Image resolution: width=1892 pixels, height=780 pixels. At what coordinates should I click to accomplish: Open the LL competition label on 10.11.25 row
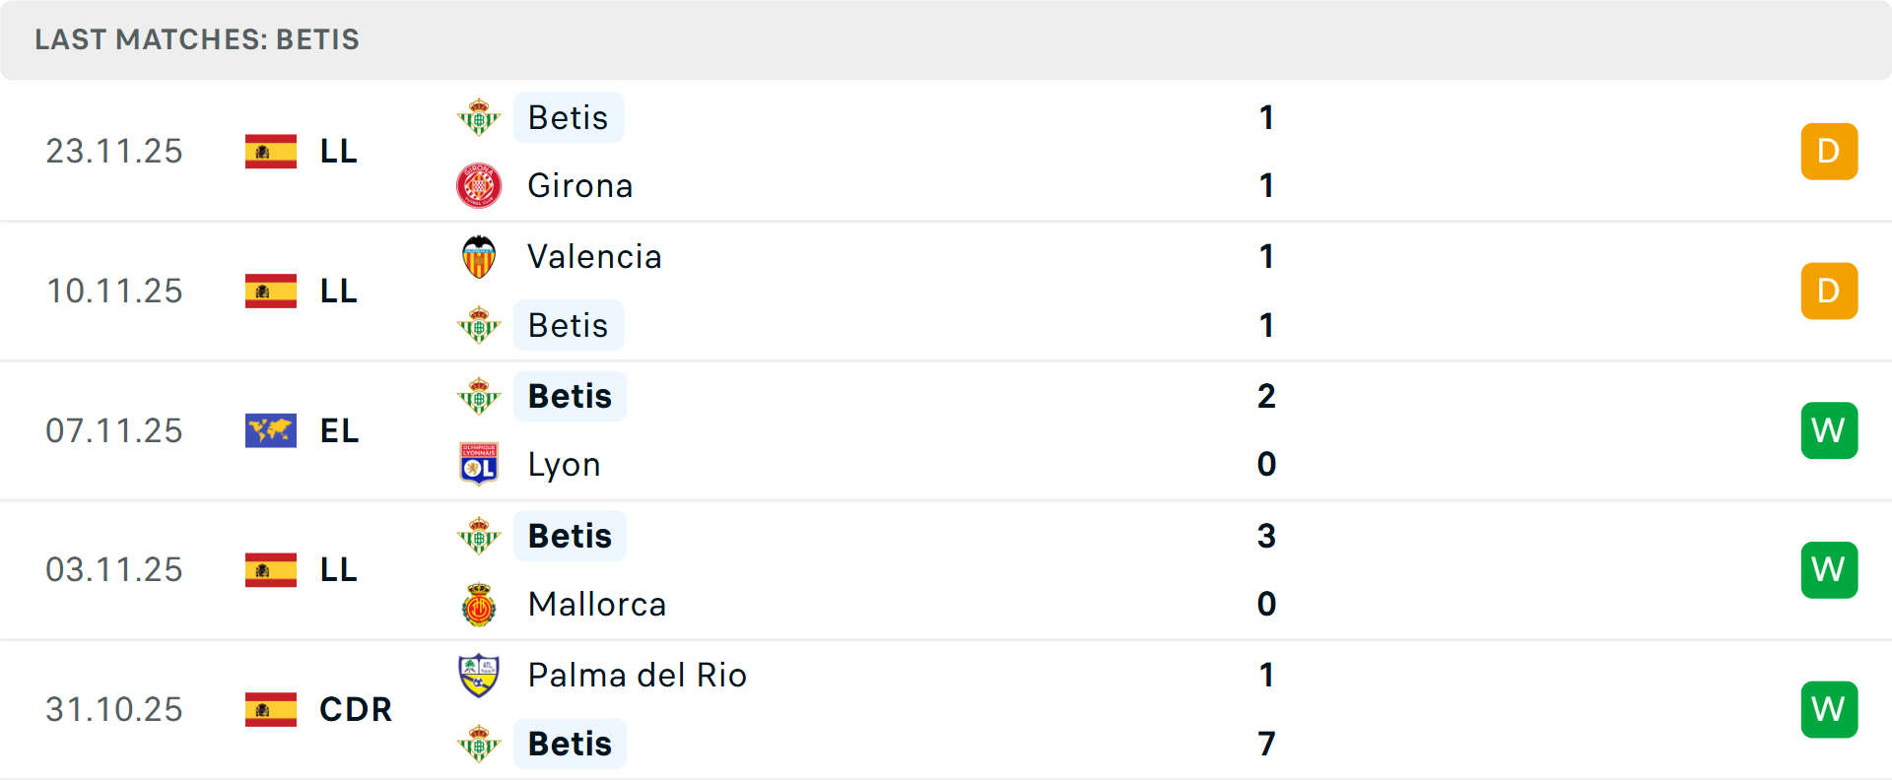click(337, 291)
